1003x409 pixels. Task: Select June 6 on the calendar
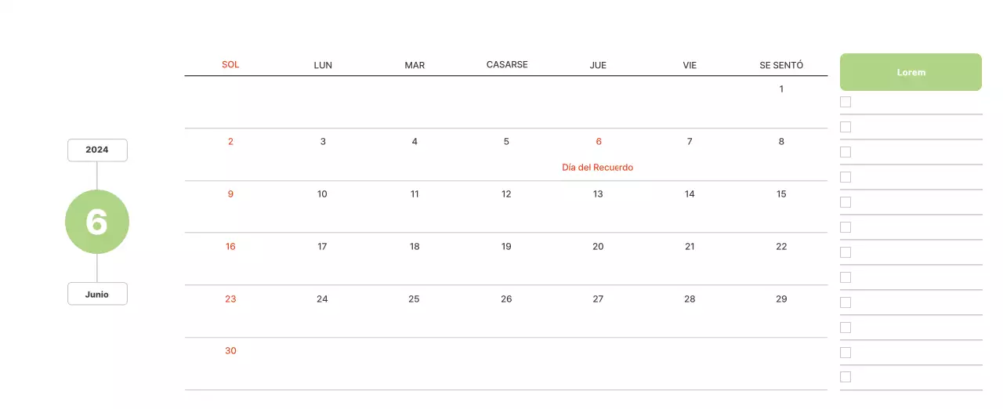pos(599,142)
